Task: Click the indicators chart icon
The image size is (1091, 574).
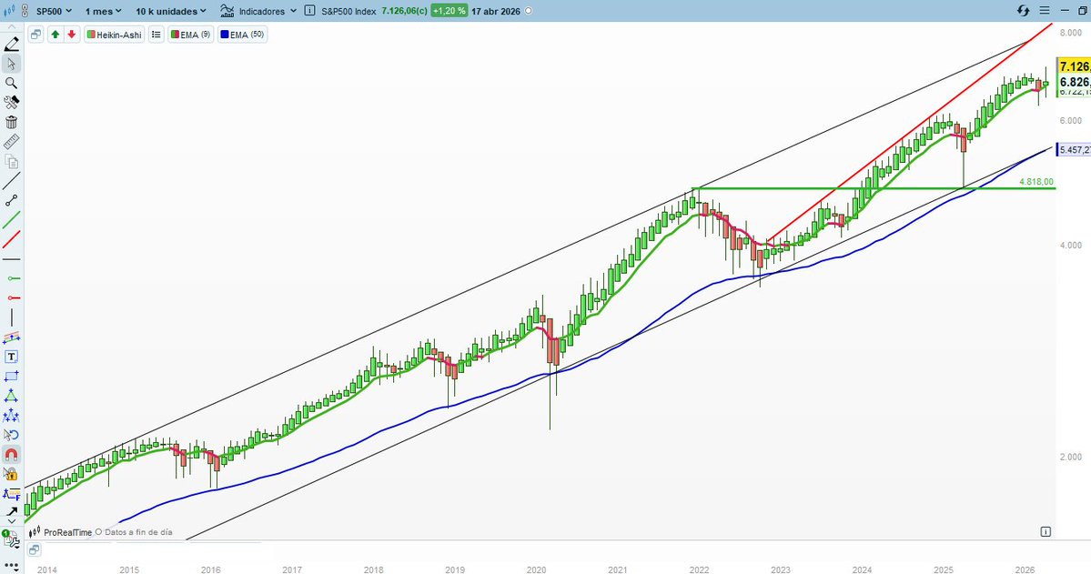Action: 227,11
